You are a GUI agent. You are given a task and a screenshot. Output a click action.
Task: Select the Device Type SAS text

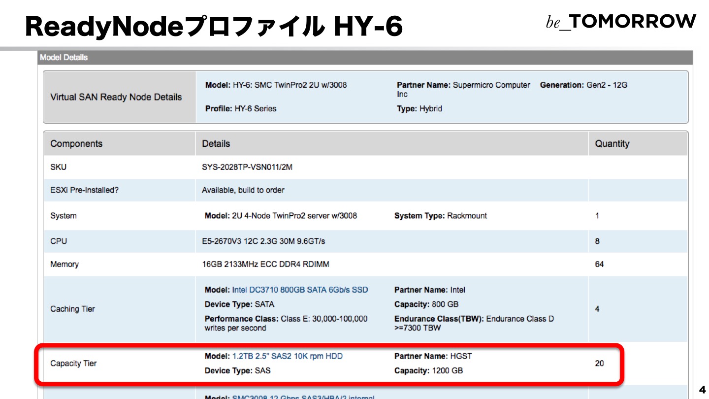coord(237,370)
